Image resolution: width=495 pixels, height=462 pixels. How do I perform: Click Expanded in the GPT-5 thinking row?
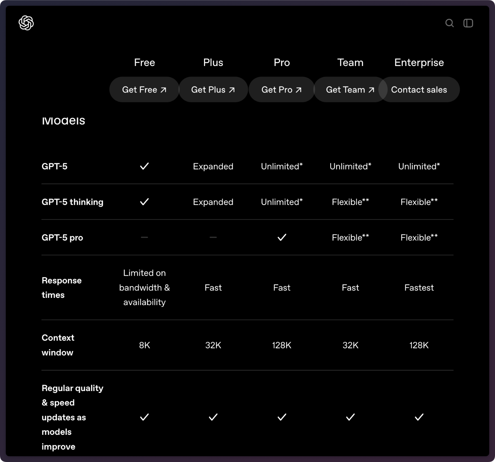tap(213, 202)
